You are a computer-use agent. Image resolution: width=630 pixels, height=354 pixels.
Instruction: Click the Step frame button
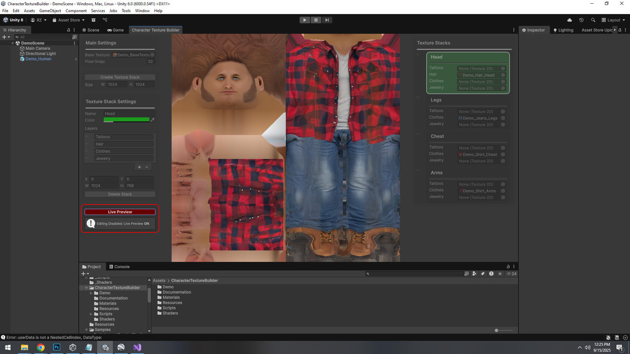point(327,20)
